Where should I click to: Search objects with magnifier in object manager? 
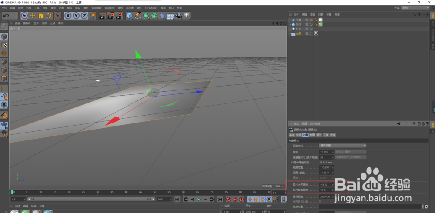coord(415,14)
